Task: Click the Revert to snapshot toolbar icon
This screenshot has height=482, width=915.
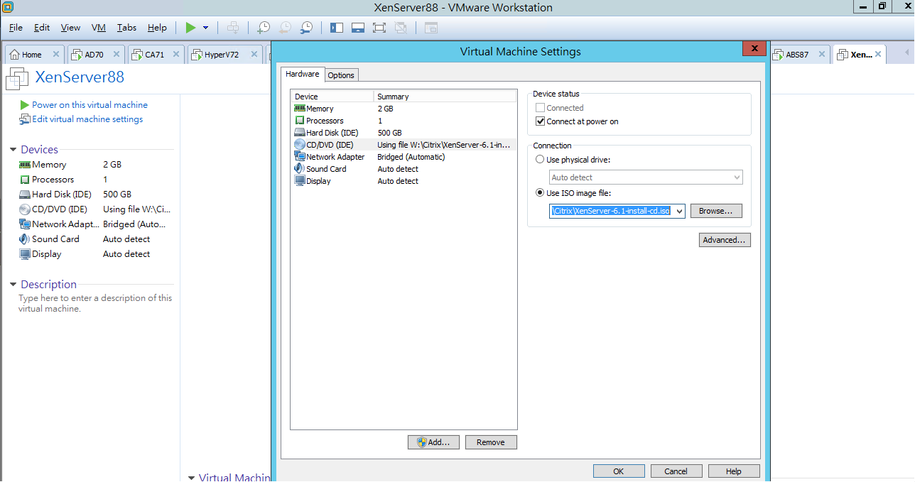Action: 284,28
